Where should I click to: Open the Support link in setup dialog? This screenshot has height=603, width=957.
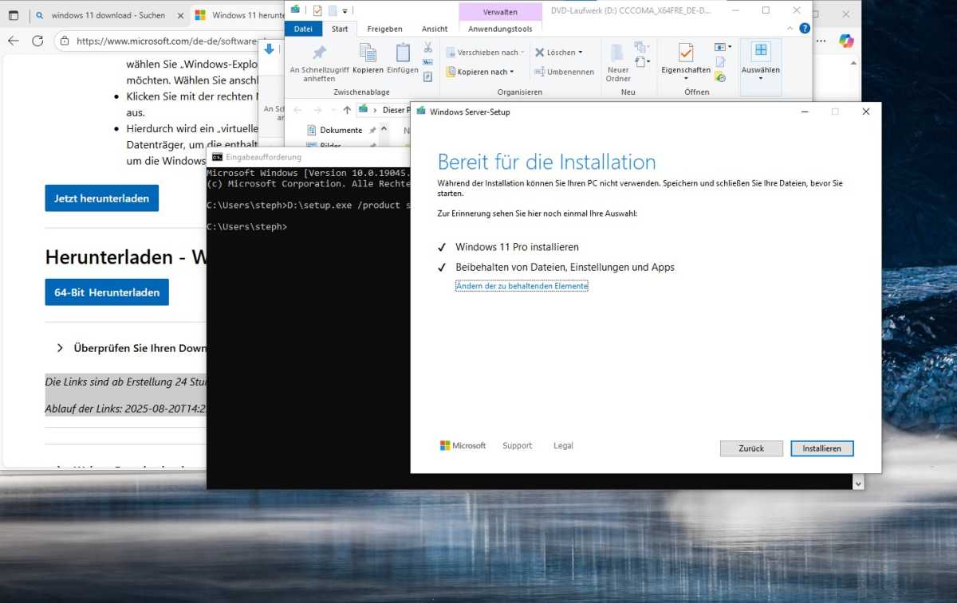(517, 446)
